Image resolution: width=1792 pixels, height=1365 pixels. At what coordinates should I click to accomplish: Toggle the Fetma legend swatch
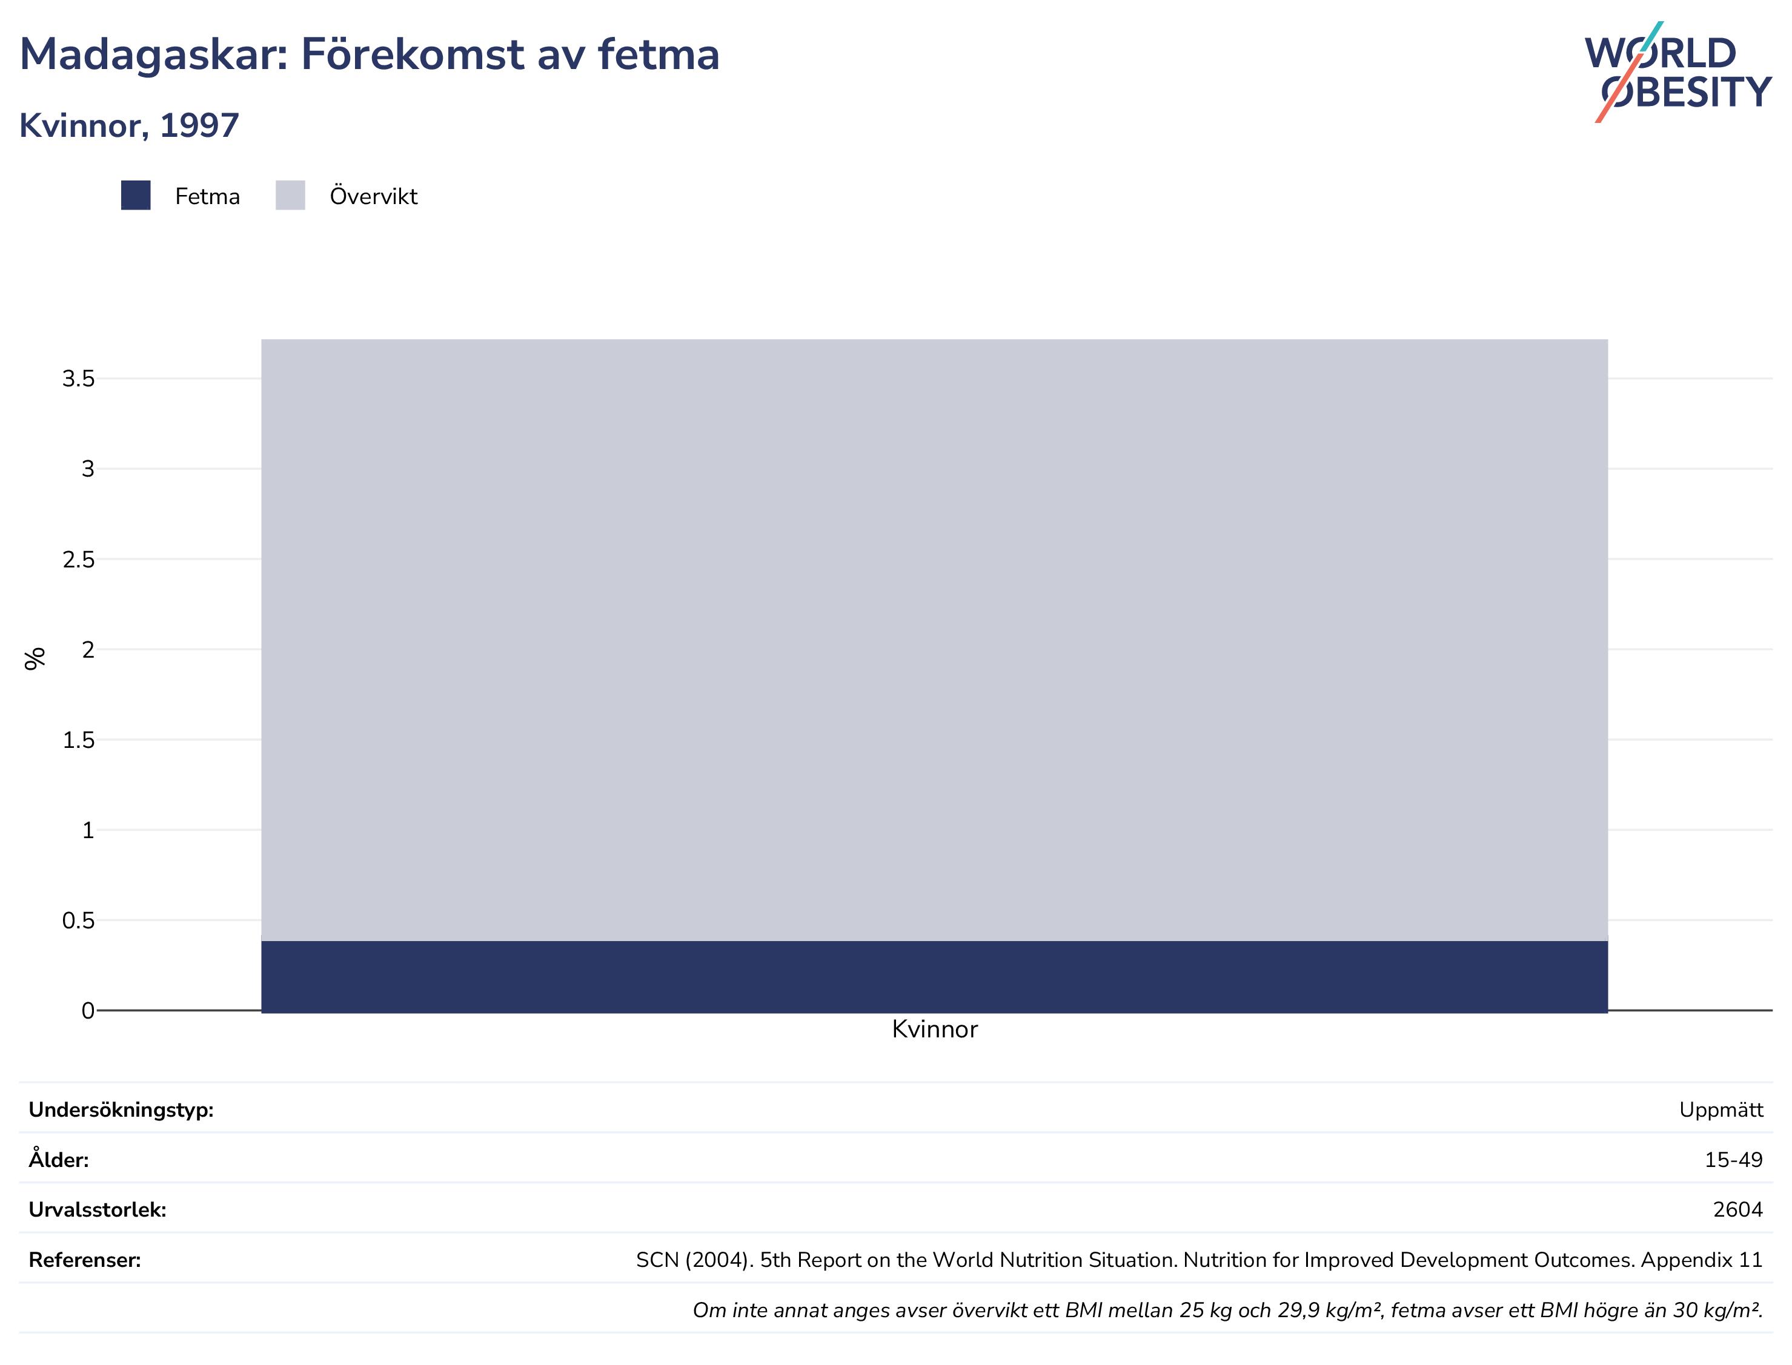[x=136, y=196]
